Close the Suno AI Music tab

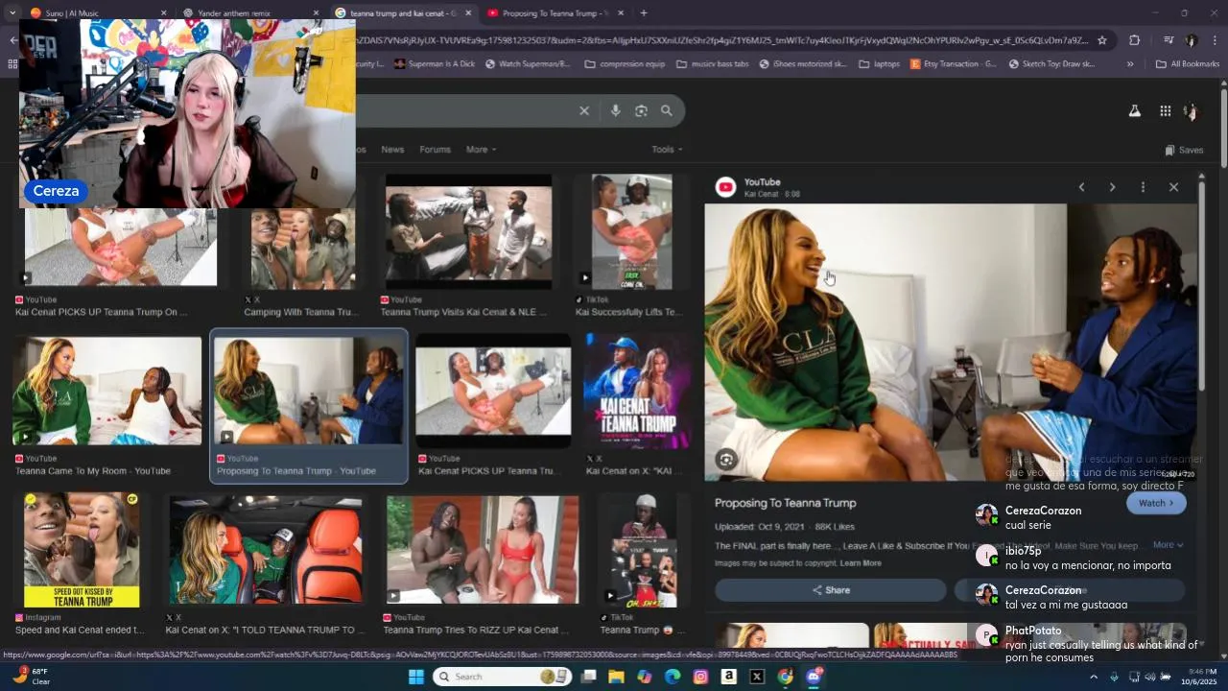pyautogui.click(x=163, y=13)
